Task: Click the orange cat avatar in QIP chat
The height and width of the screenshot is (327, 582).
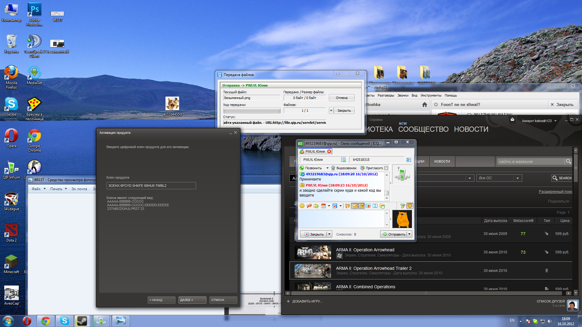Action: pos(402,219)
